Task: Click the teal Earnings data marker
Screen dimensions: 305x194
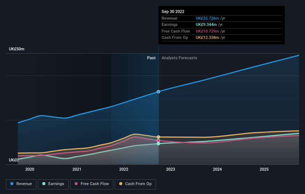Action: tap(159, 144)
